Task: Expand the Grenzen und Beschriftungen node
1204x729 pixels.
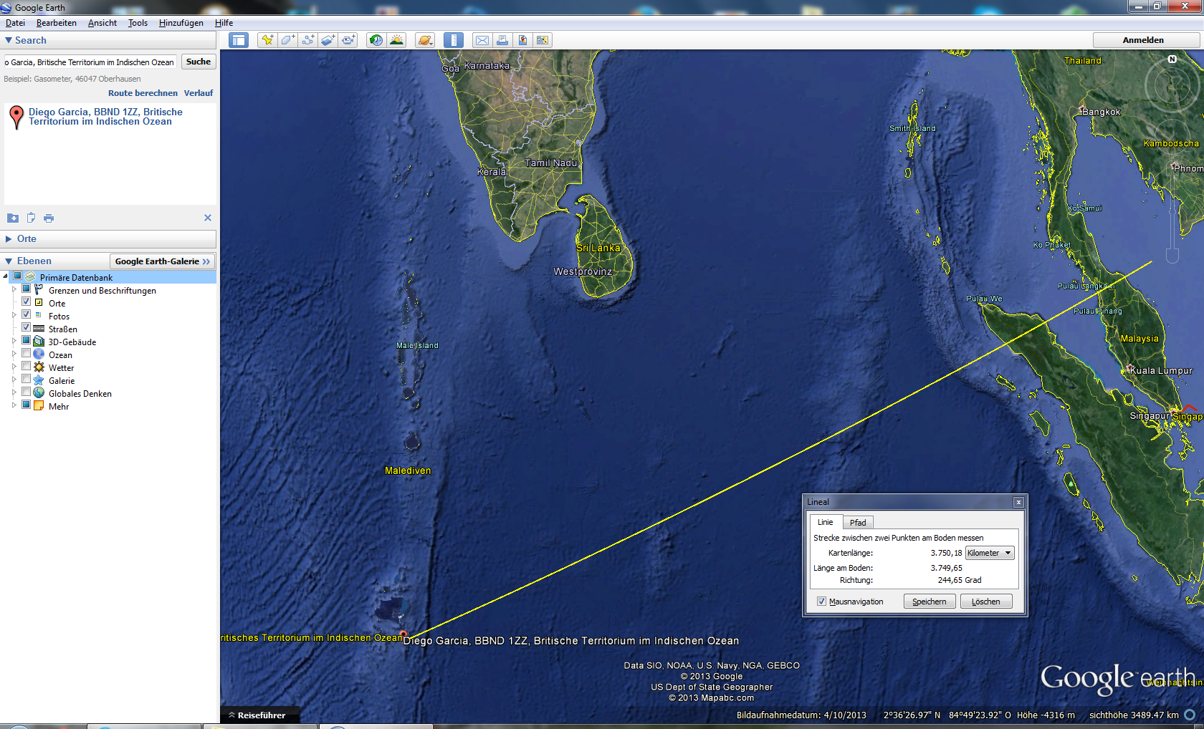Action: point(14,290)
